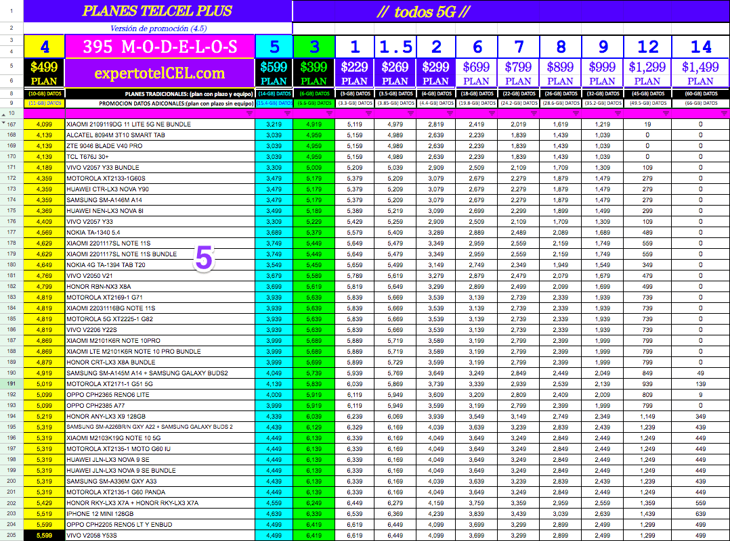
Task: Click the HUAWEI CTR-LX3 NOVA Y90 cell
Action: point(160,189)
